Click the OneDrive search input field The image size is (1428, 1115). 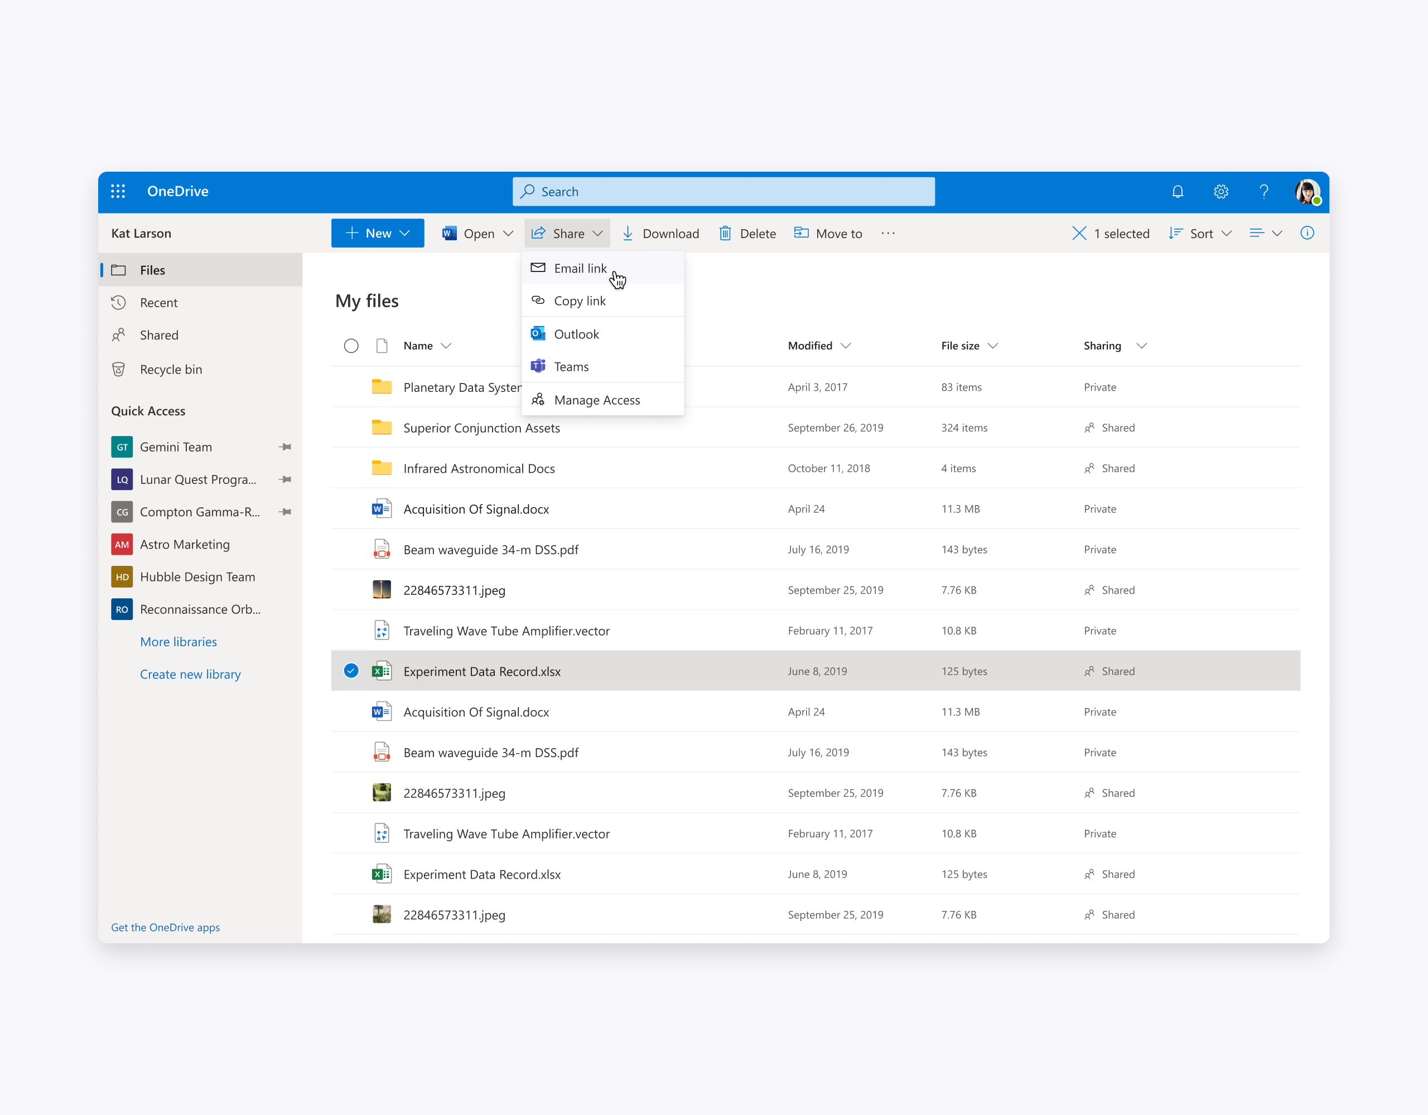723,191
